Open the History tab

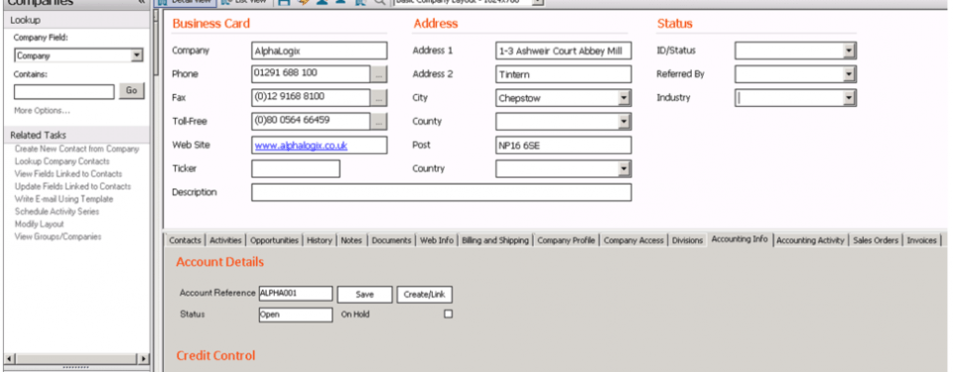click(x=319, y=241)
